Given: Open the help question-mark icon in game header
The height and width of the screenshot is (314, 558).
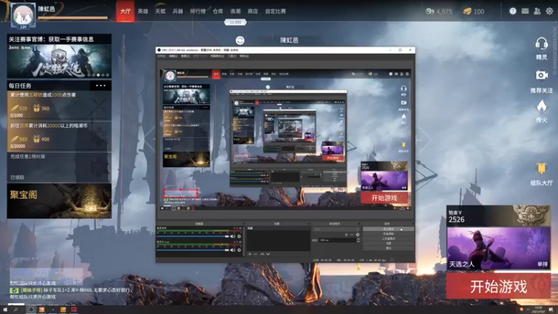Looking at the screenshot, I should (513, 11).
